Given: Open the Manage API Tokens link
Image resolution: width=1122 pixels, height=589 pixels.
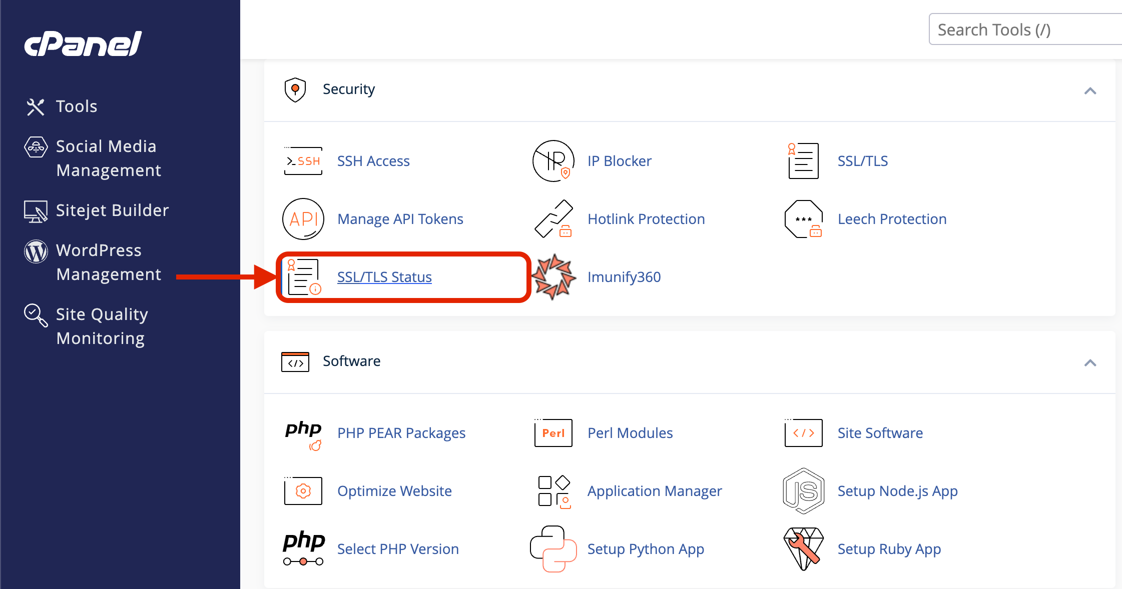Looking at the screenshot, I should pyautogui.click(x=400, y=219).
